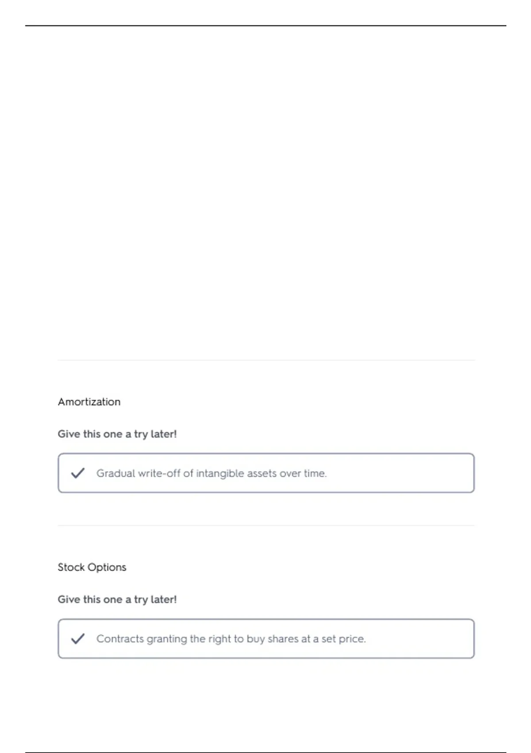Click the checkmark icon beside Gradual write-off answer

pos(78,473)
